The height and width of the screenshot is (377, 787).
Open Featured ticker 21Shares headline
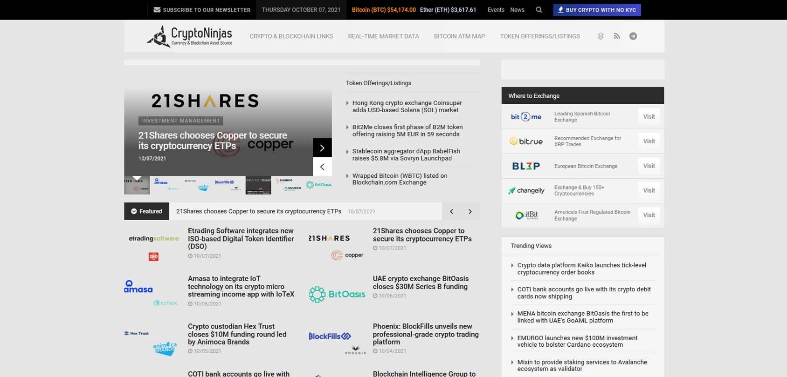click(259, 211)
